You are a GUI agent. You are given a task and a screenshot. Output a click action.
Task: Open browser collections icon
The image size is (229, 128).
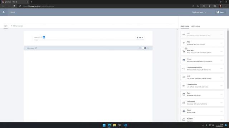pos(215,6)
